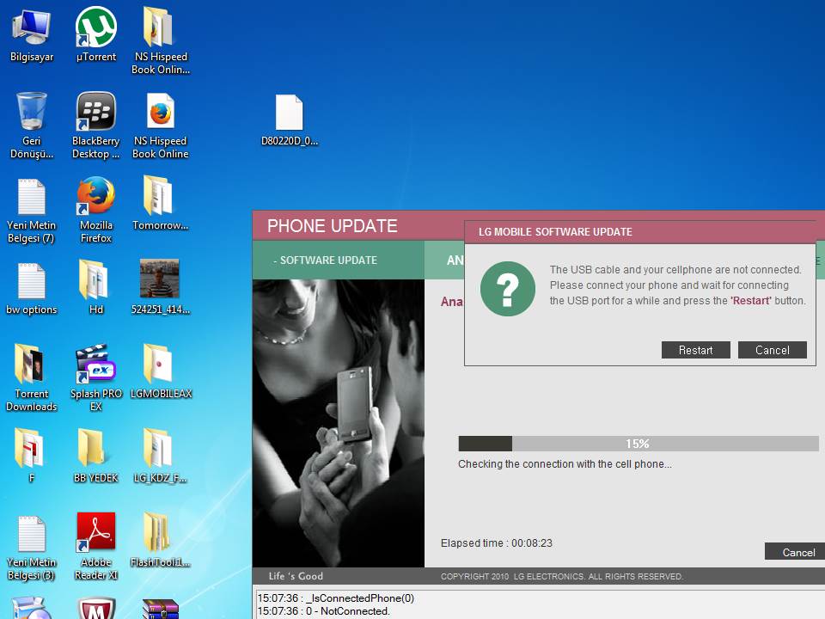Open Yeni Metin Belgesi (3) text file
The height and width of the screenshot is (619, 825).
pos(32,548)
